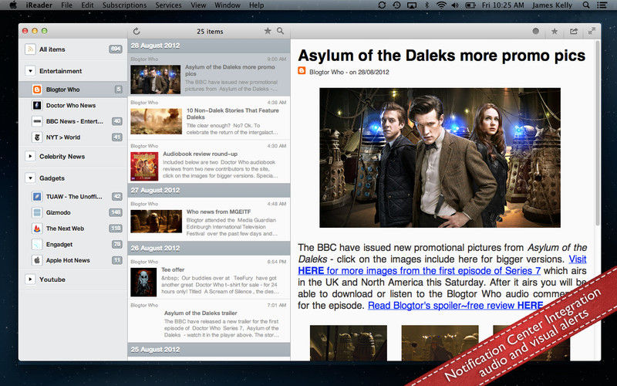This screenshot has width=617, height=386.
Task: Expand the Youtube folder
Action: [29, 279]
